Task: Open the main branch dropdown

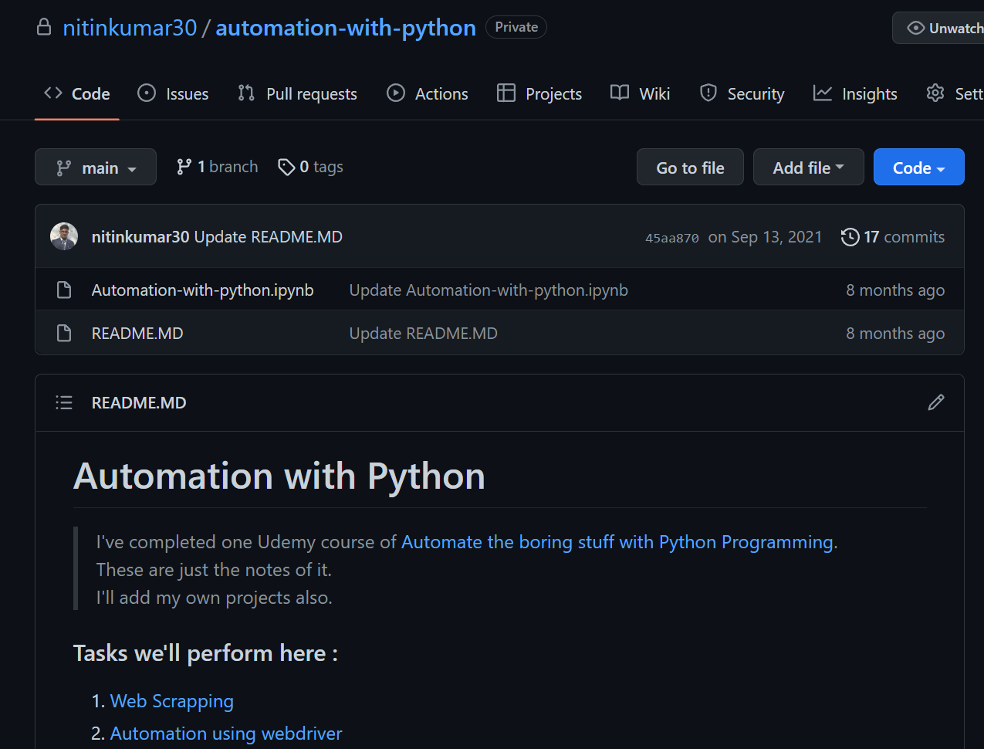Action: pos(96,168)
